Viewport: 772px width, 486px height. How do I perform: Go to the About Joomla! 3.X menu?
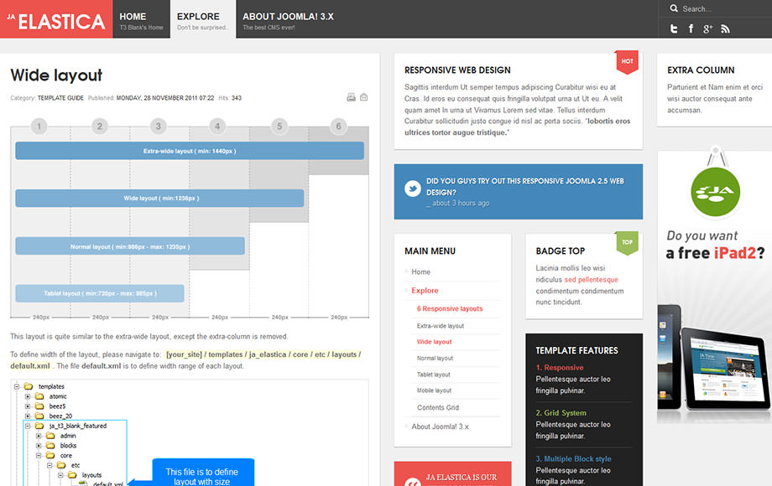[288, 19]
